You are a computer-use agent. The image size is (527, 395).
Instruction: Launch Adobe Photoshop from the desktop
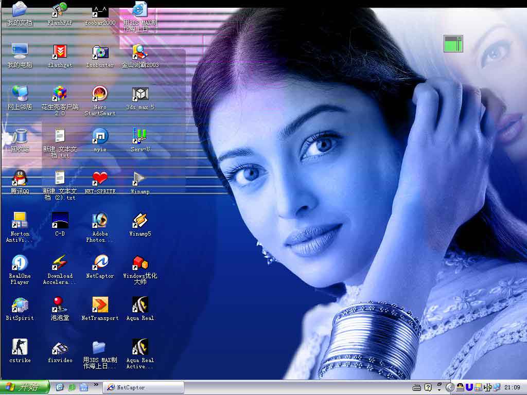[100, 221]
